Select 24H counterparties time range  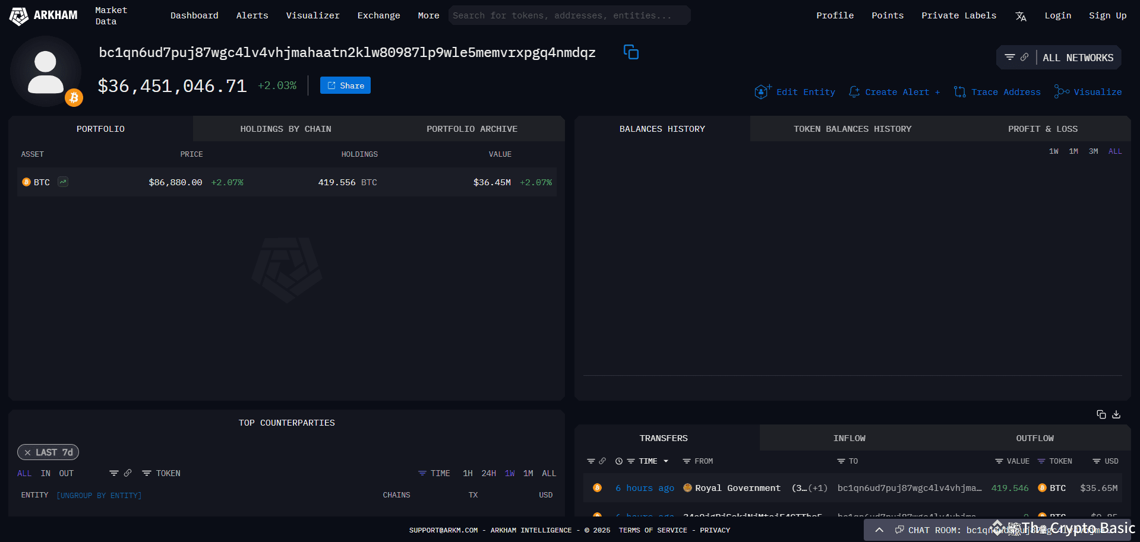tap(489, 473)
